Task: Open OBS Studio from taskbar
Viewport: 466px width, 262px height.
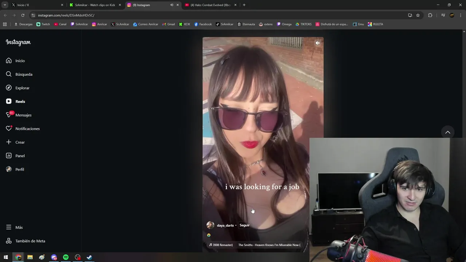Action: tap(78, 257)
